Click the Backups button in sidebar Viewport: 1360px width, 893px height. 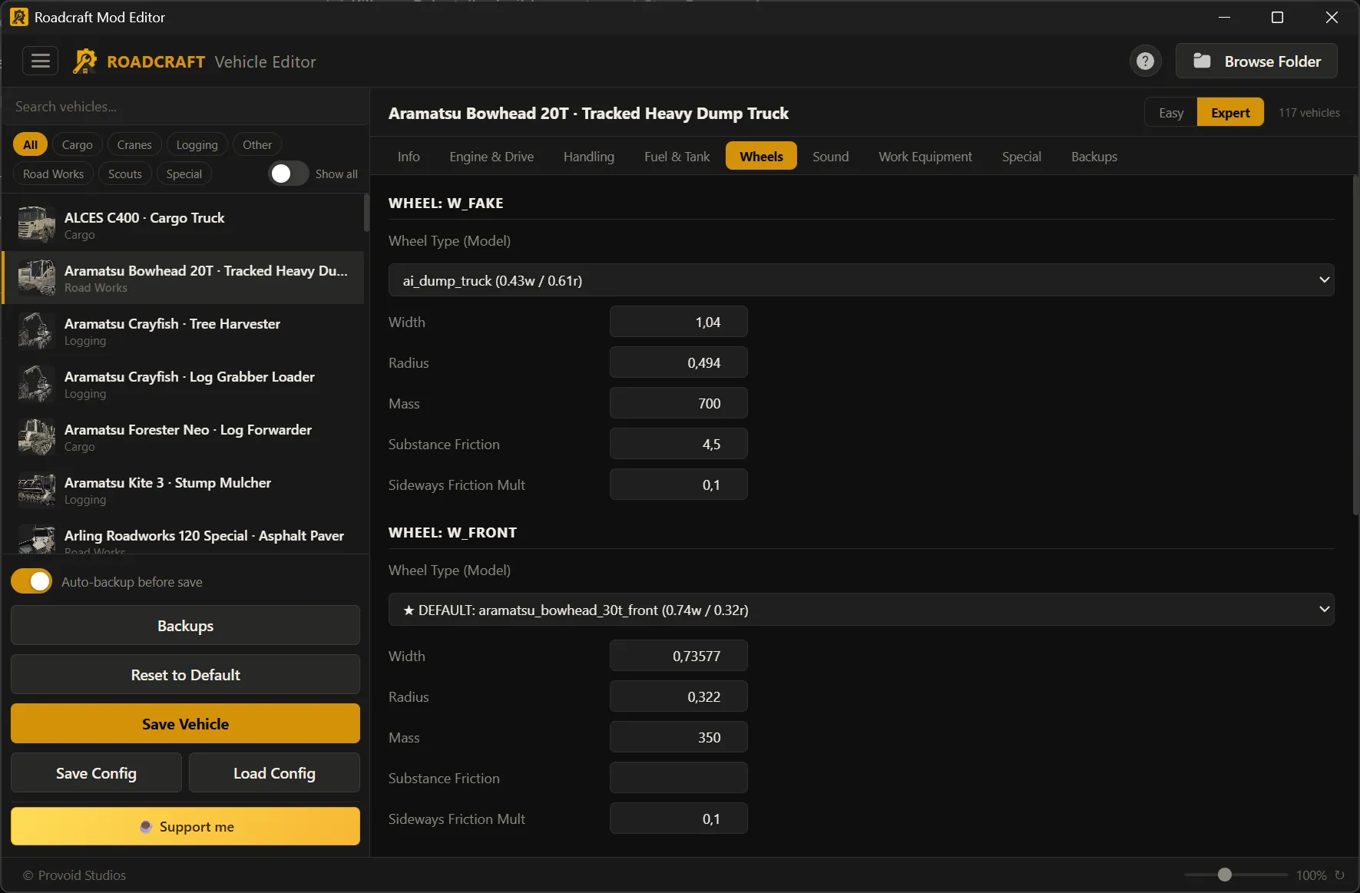click(x=185, y=625)
